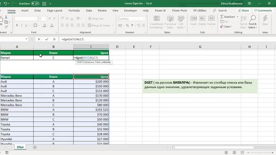Viewport: 276px width, 155px height.
Task: Open the font name combo box
Action: point(26,19)
